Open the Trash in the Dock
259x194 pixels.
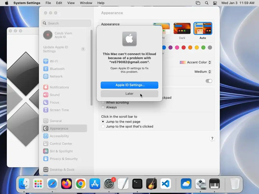pyautogui.click(x=235, y=184)
